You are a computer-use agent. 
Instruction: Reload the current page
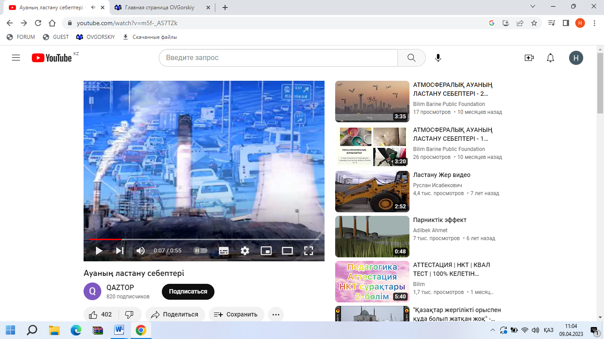[38, 23]
